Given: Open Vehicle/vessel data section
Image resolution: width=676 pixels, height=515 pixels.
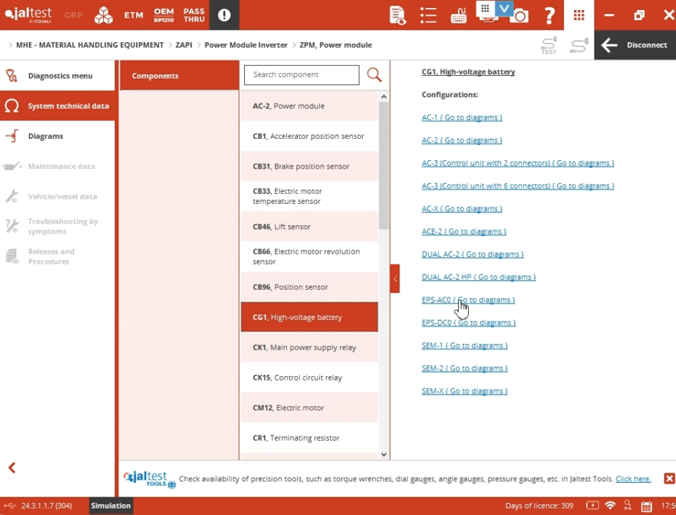Looking at the screenshot, I should (x=58, y=196).
